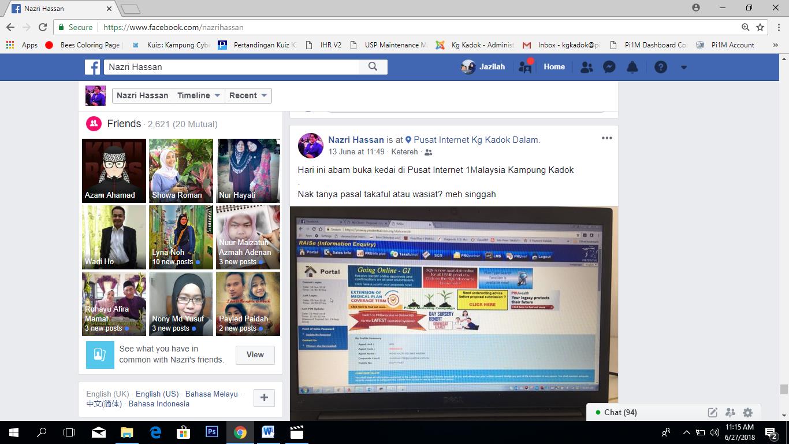Click the Friend Requests icon

pos(586,67)
